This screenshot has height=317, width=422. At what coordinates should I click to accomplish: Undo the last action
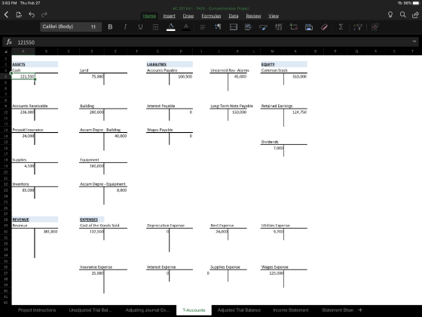pyautogui.click(x=32, y=14)
